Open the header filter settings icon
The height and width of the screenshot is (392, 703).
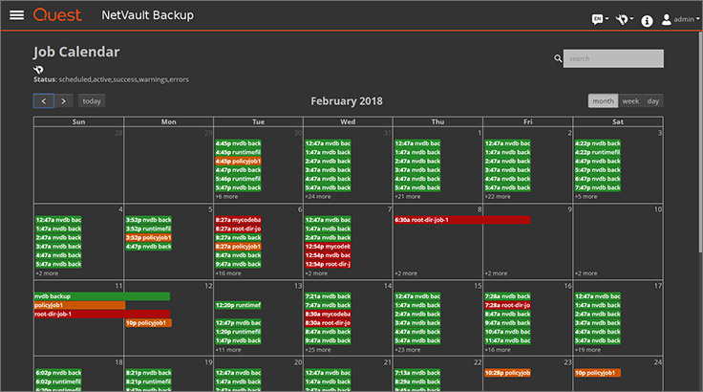tap(622, 19)
